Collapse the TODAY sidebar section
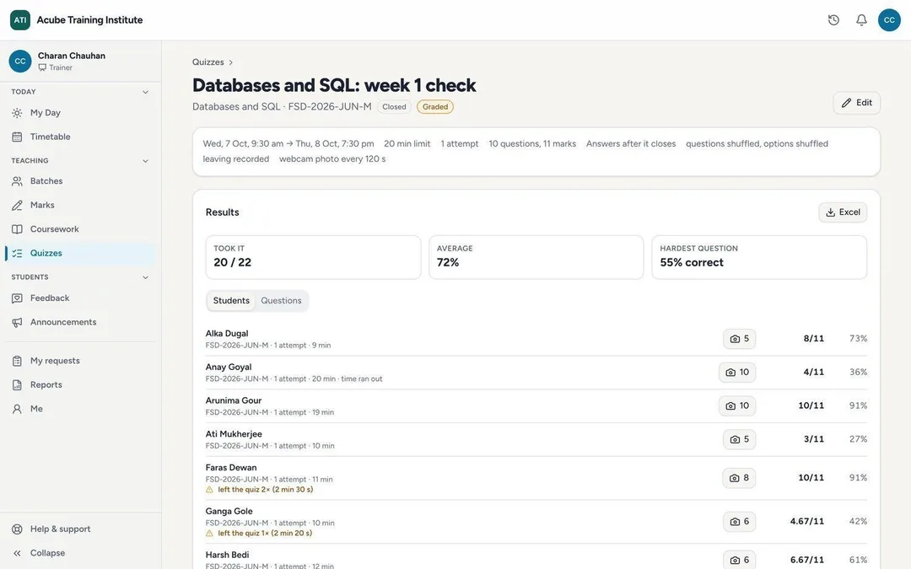 tap(145, 92)
